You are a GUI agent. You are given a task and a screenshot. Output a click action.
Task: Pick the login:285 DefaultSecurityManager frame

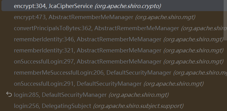pos(113,95)
